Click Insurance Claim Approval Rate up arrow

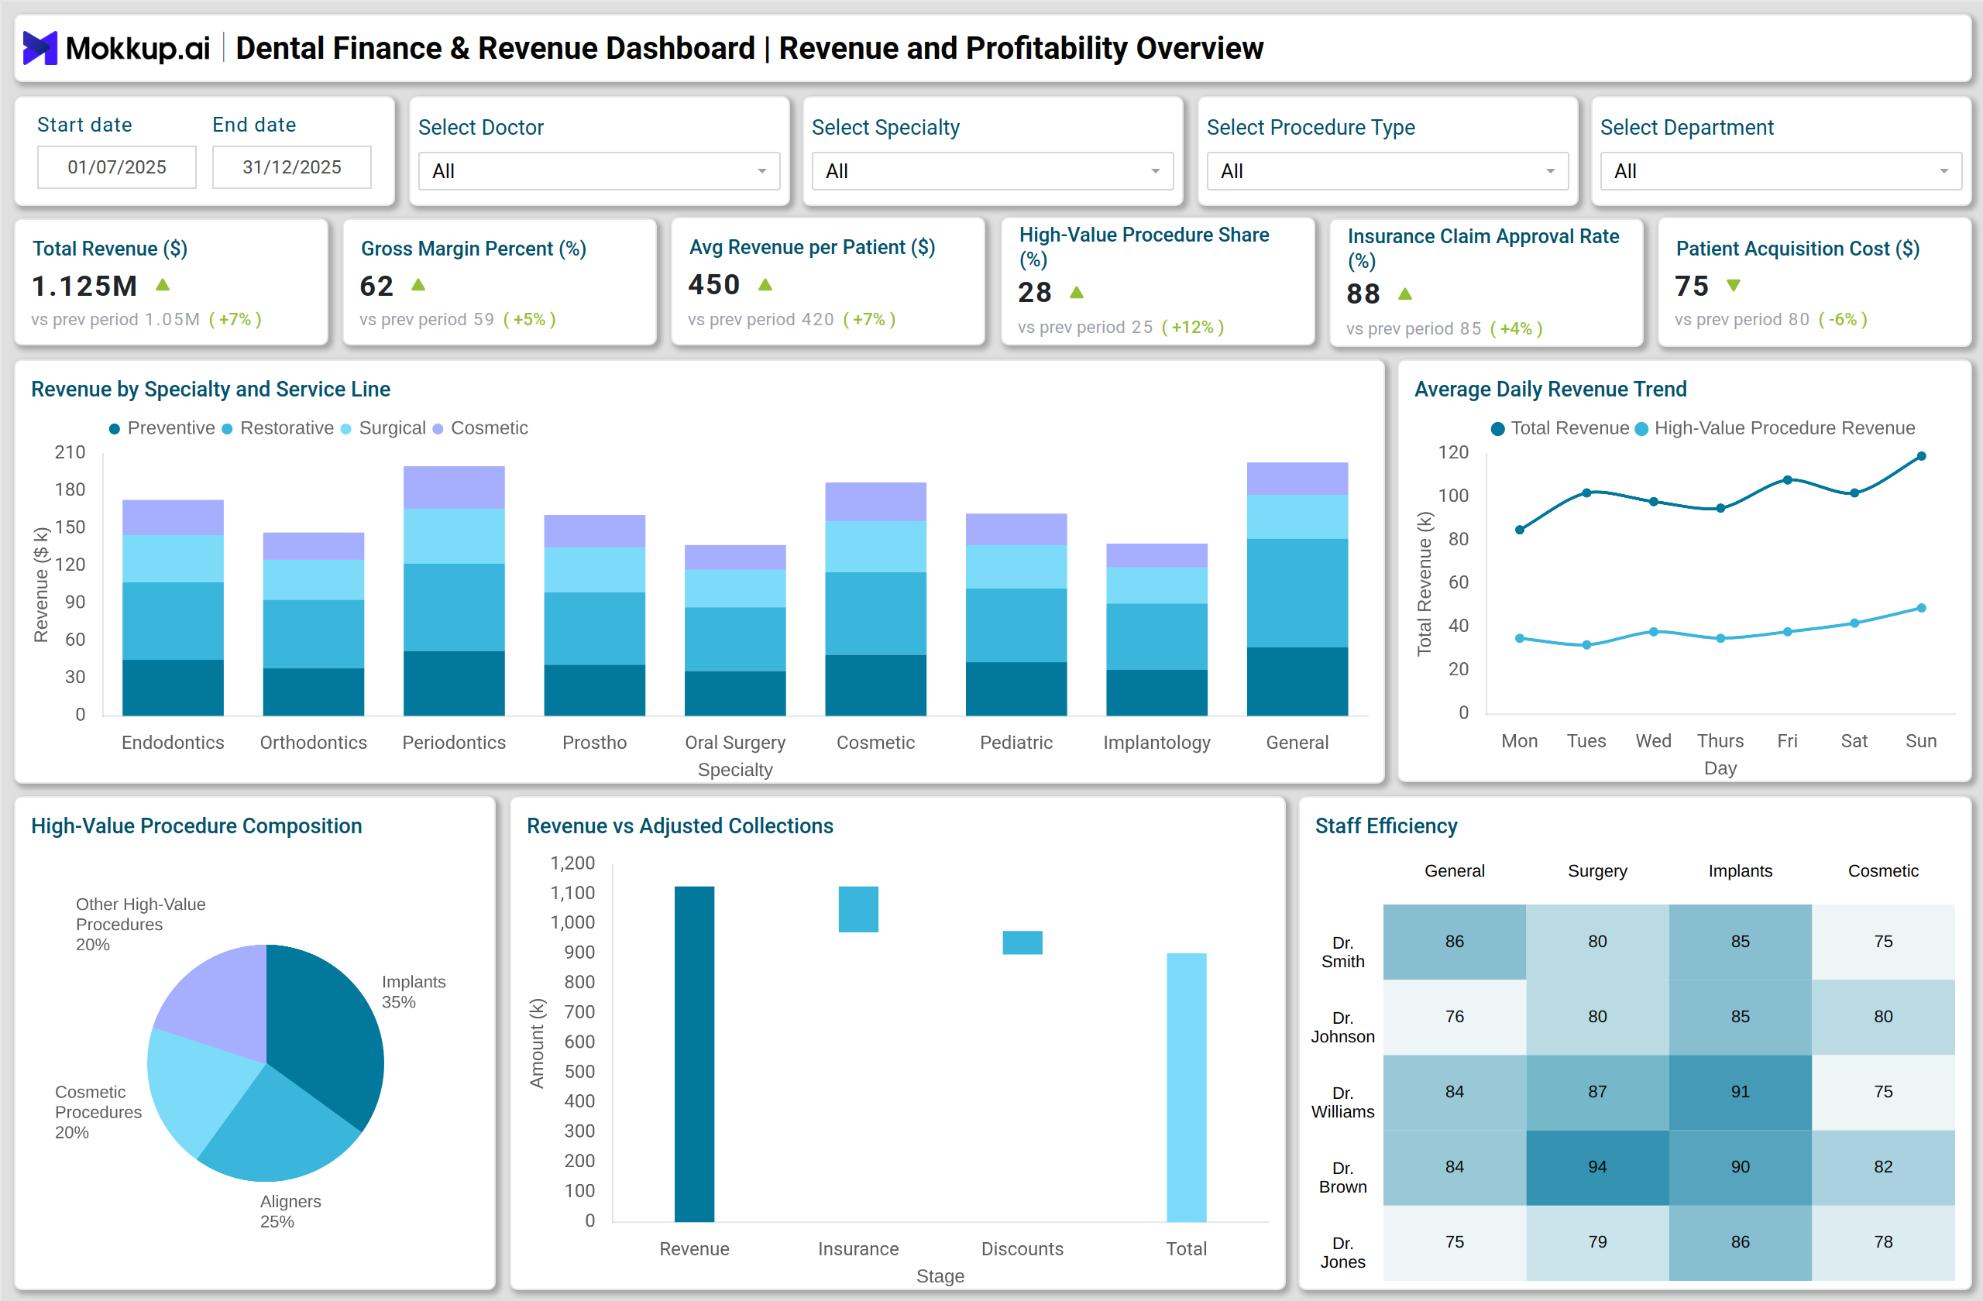pos(1405,294)
